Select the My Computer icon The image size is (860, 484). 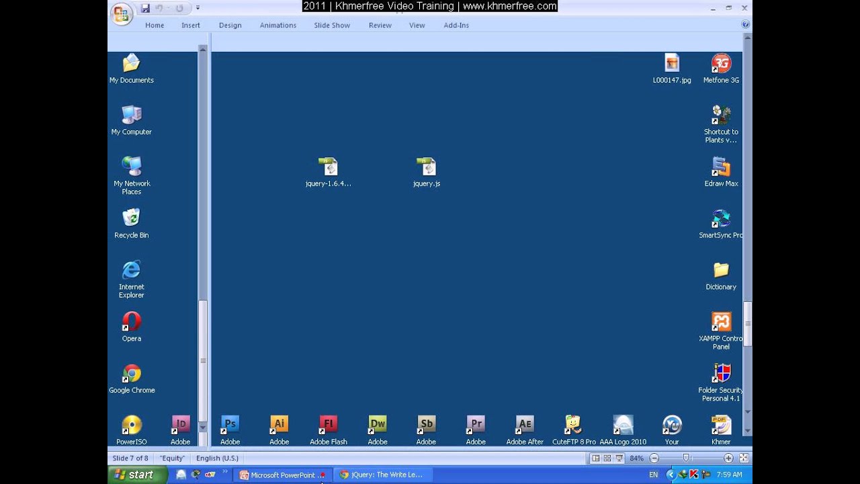pyautogui.click(x=132, y=115)
